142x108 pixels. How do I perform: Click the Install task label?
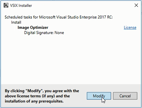(x=16, y=22)
